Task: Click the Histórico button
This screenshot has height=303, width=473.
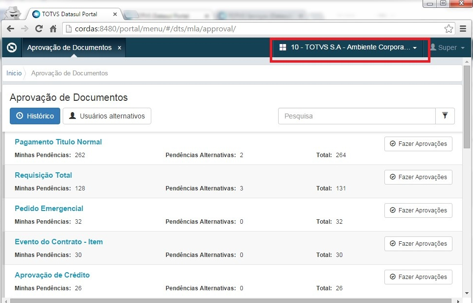Action: [x=35, y=116]
